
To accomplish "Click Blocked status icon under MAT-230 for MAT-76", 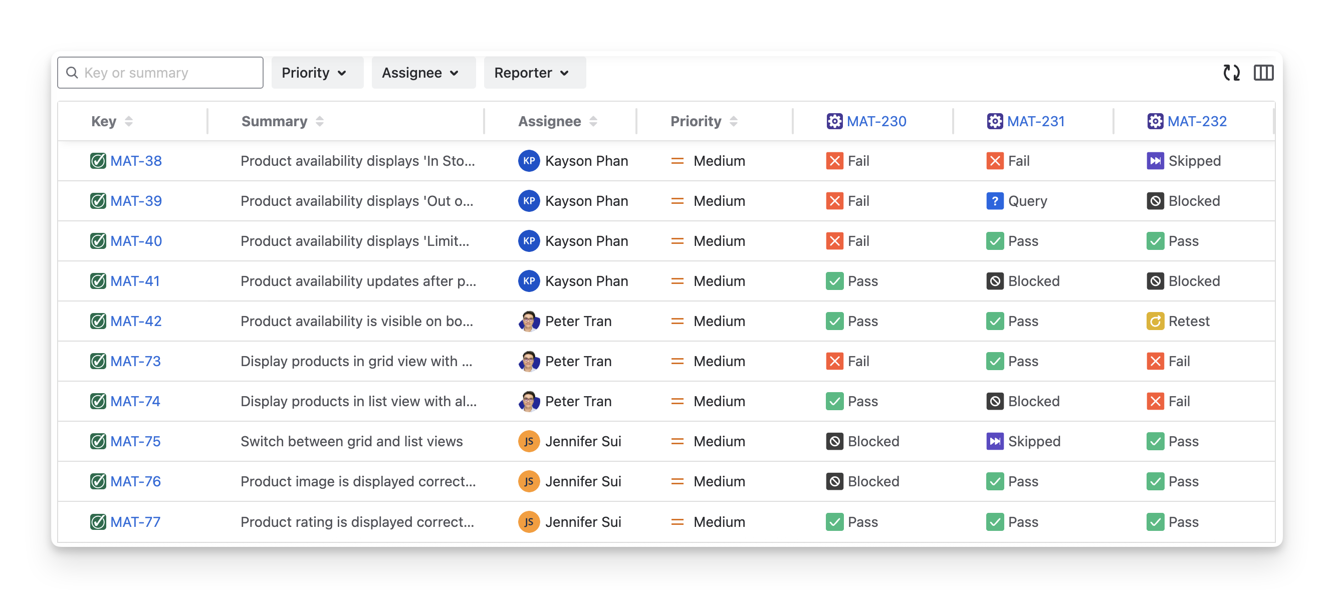I will [x=834, y=481].
